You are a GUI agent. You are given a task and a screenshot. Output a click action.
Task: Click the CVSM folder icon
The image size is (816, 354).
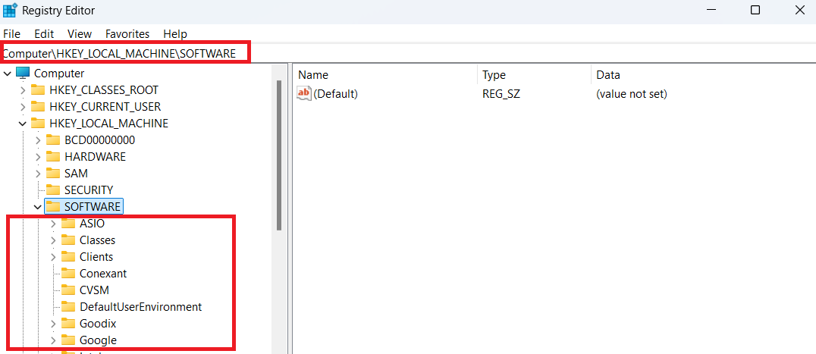pyautogui.click(x=68, y=290)
